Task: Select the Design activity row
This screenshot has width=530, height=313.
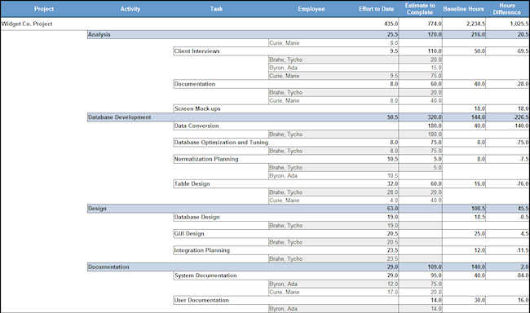Action: point(308,209)
